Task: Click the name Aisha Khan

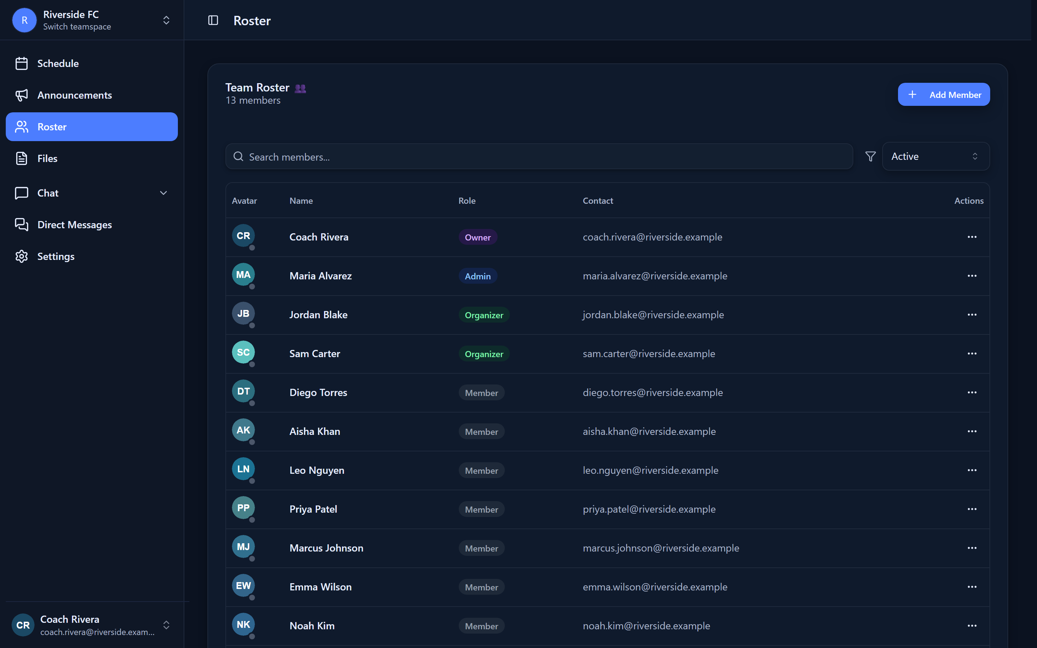Action: pyautogui.click(x=315, y=432)
